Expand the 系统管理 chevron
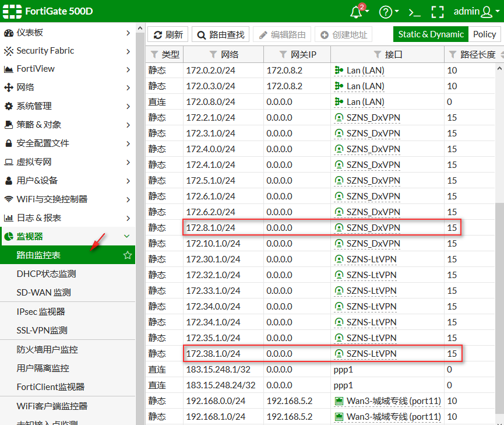 [x=128, y=106]
